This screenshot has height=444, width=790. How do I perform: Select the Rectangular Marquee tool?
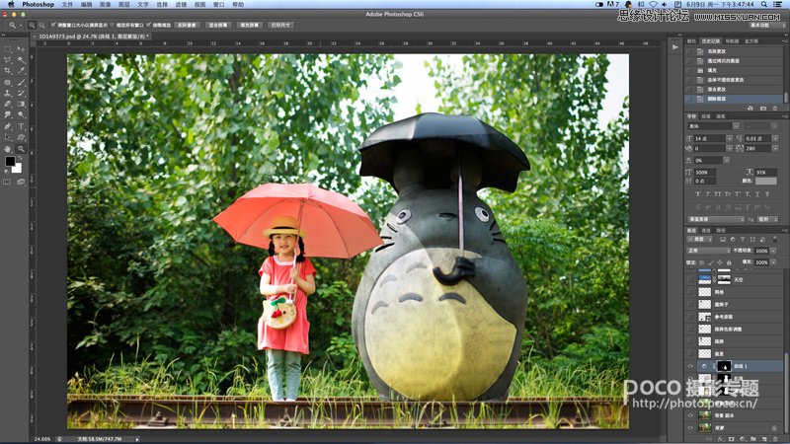[8, 48]
